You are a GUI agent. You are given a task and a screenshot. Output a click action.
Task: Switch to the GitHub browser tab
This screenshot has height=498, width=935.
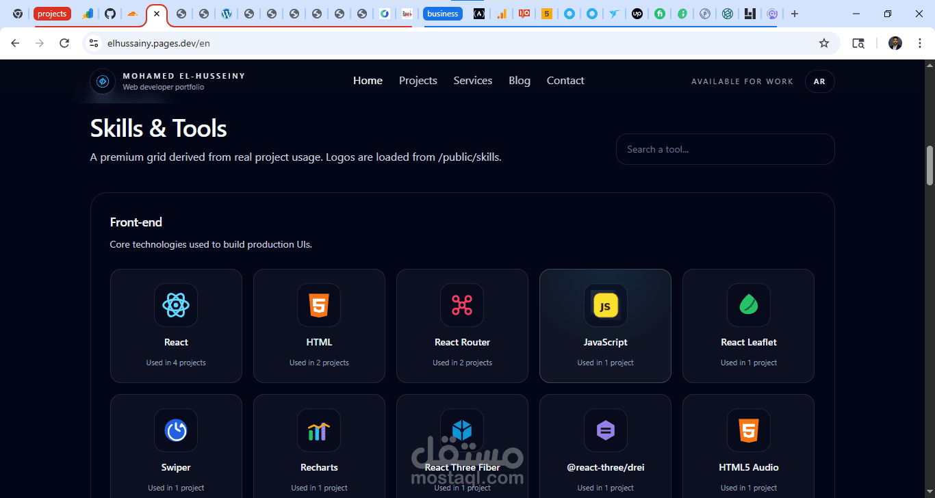click(110, 14)
